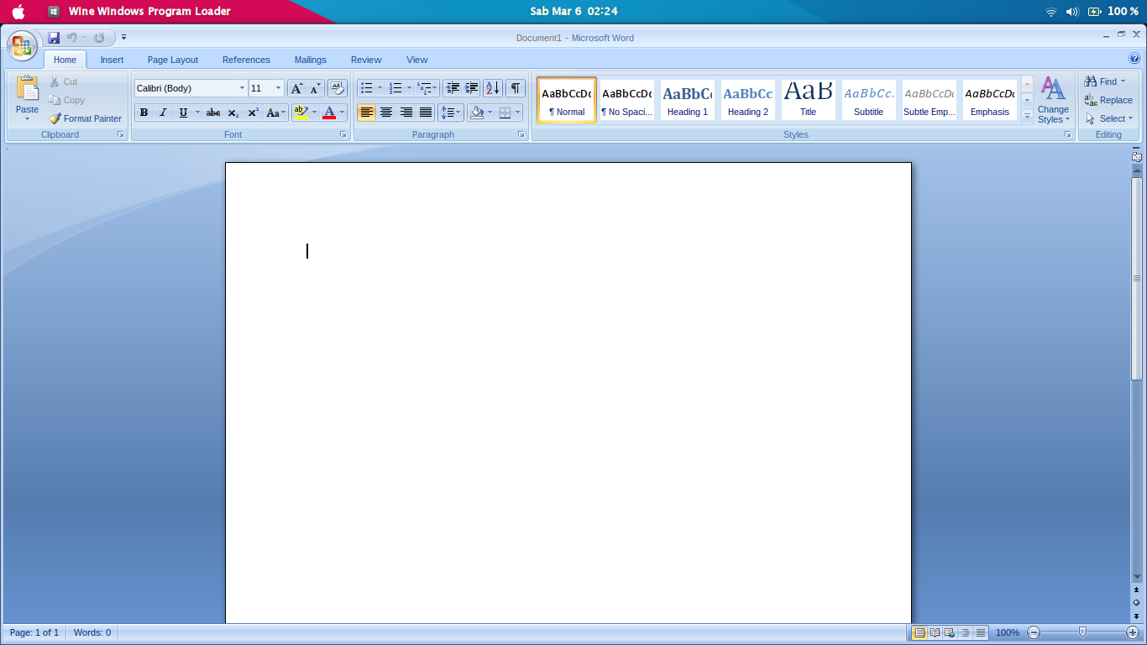Toggle Underline formatting
This screenshot has height=645, width=1147.
183,113
